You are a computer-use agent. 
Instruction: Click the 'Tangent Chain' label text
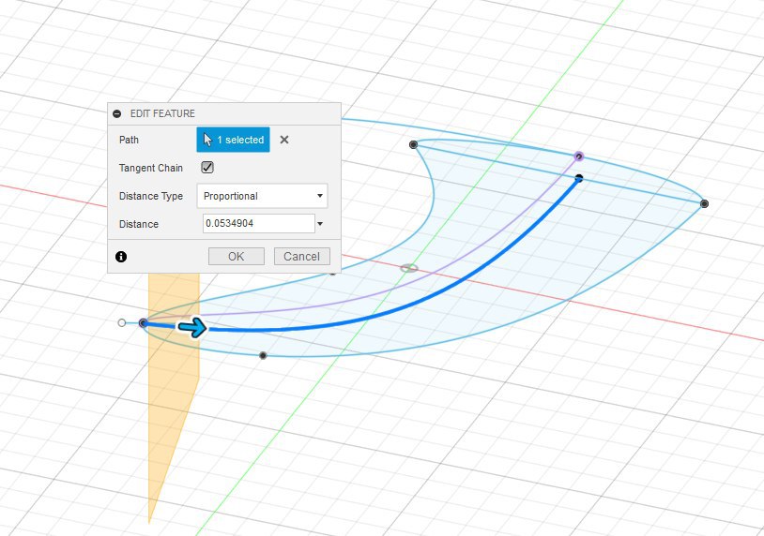coord(150,168)
